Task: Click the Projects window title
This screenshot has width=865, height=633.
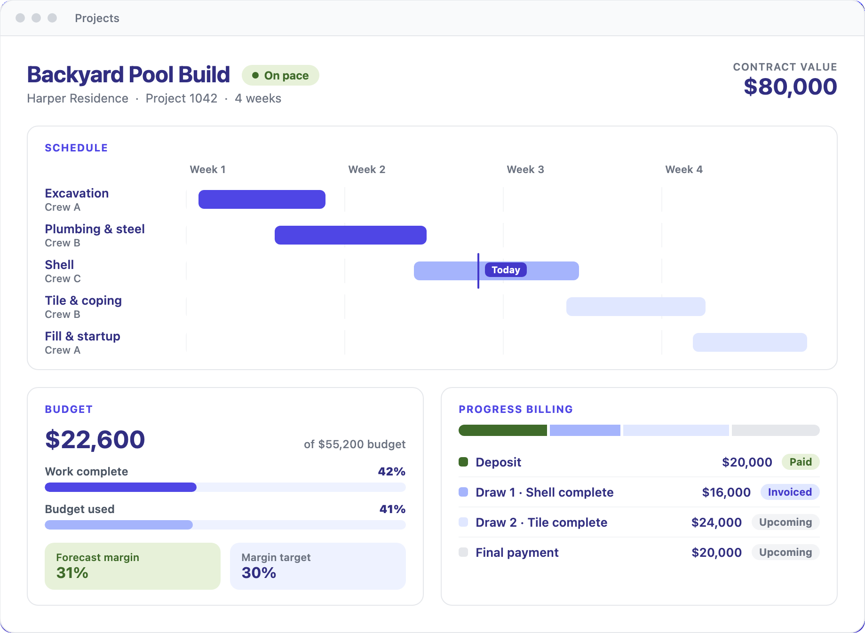Action: pyautogui.click(x=97, y=18)
